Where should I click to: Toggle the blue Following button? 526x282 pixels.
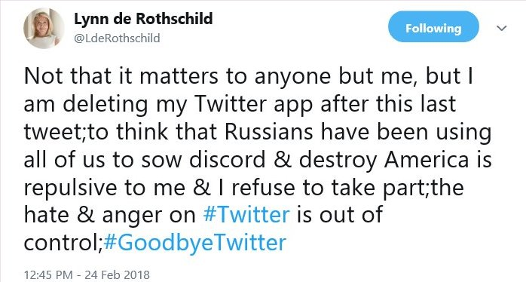(x=433, y=28)
